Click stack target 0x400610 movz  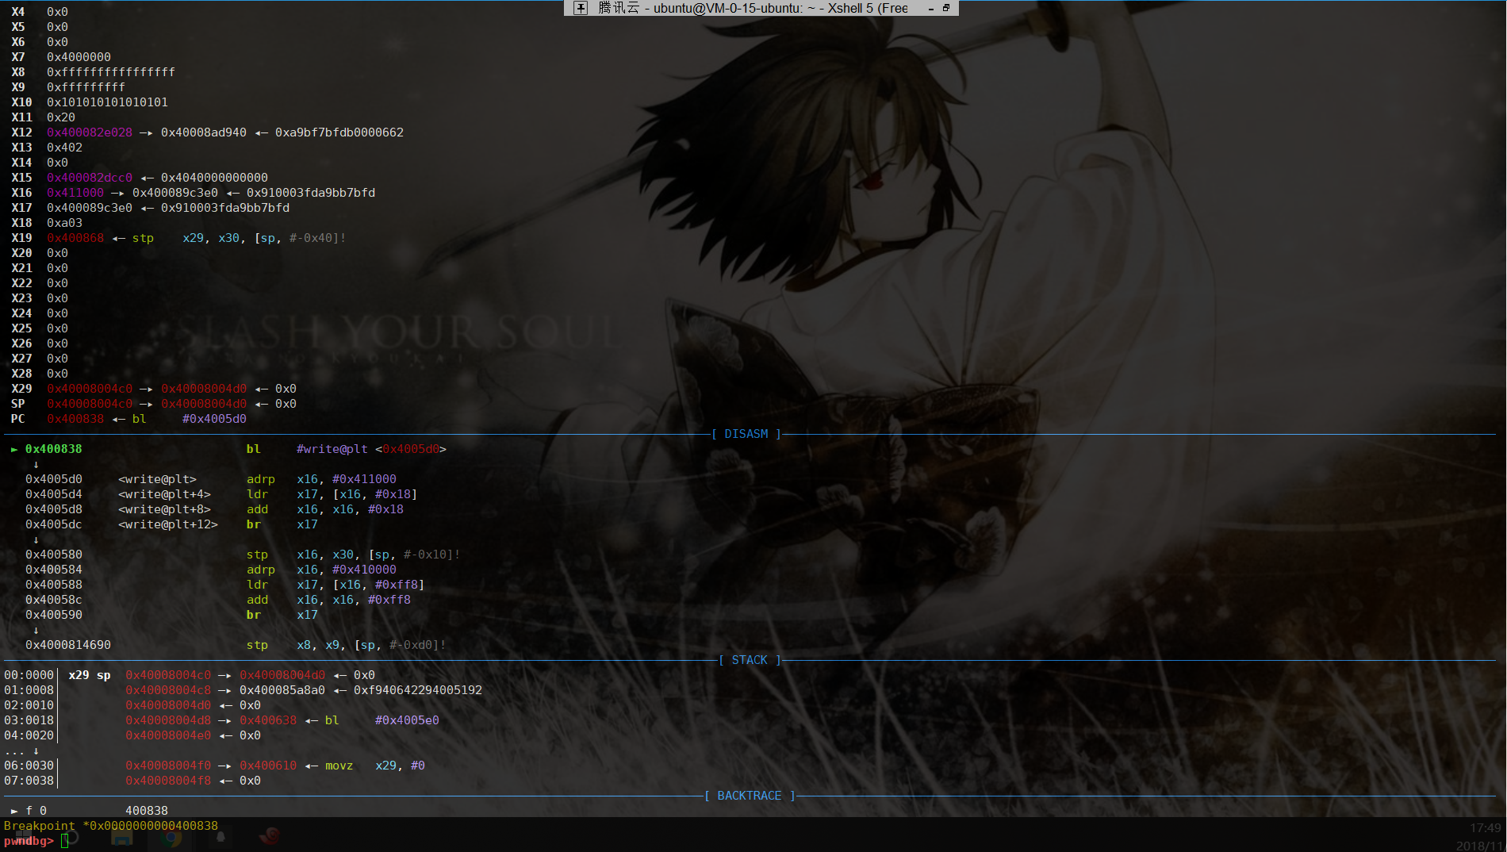(268, 766)
